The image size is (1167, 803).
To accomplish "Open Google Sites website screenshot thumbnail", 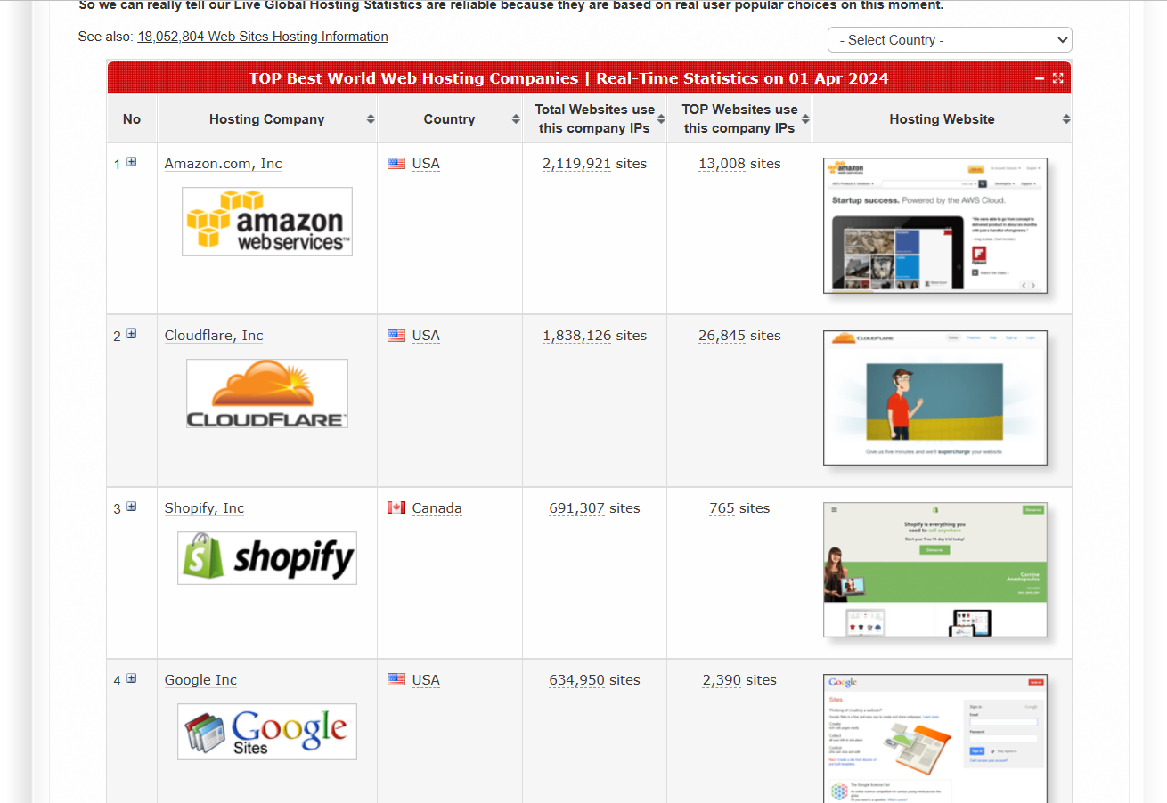I will point(935,739).
